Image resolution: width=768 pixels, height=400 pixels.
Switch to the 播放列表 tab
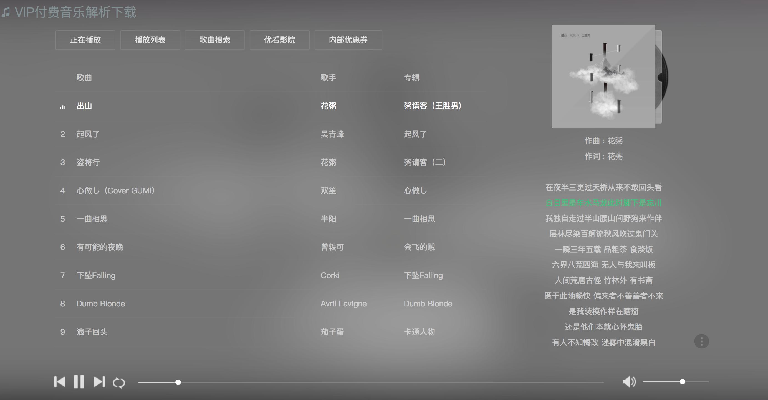point(150,40)
